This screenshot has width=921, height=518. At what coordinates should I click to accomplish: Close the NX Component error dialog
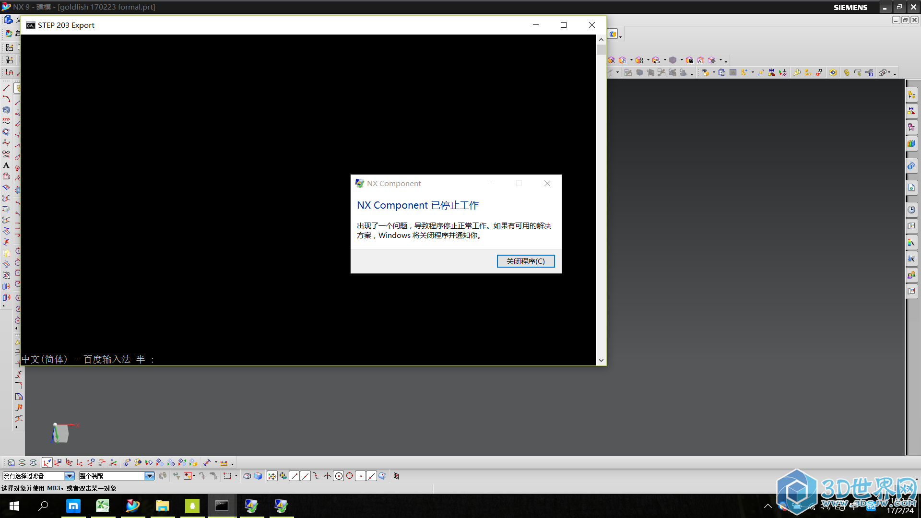[x=547, y=183]
